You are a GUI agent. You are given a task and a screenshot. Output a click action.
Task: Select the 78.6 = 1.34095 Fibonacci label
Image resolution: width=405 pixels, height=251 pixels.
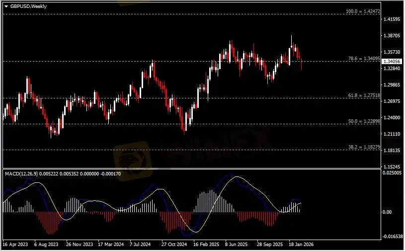coord(364,58)
